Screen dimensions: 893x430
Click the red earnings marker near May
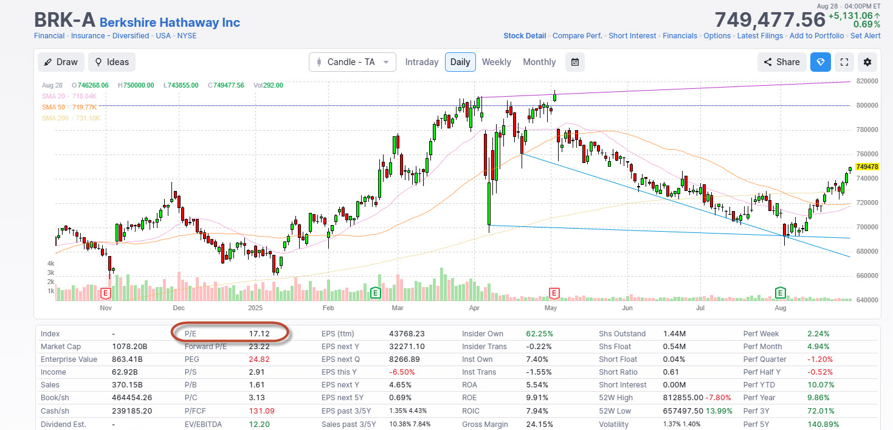tap(554, 293)
